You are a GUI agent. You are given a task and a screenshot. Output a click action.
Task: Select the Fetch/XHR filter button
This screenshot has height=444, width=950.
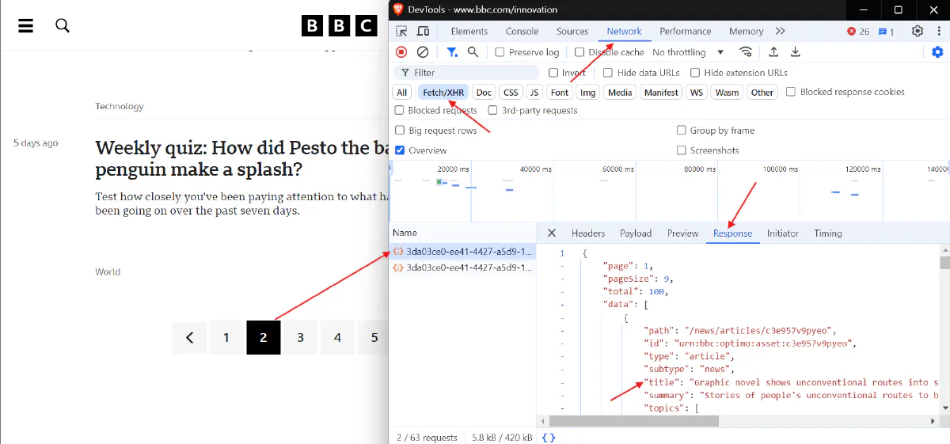coord(443,93)
